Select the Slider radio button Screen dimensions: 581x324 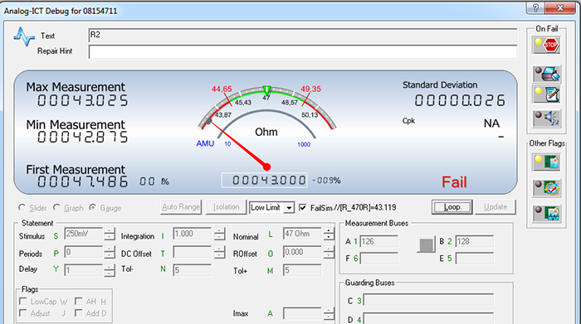coord(22,207)
